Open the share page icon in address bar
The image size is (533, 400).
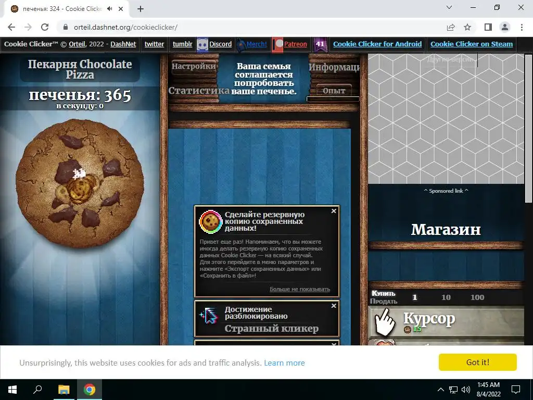pyautogui.click(x=451, y=27)
